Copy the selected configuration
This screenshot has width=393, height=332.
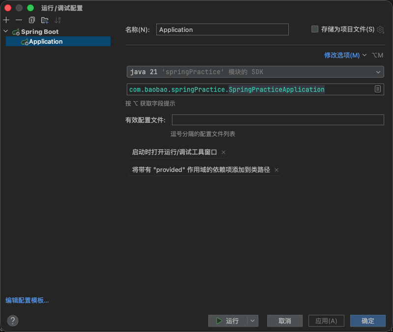[32, 20]
